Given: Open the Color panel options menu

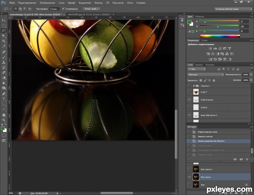Looking at the screenshot, I should tap(251, 16).
